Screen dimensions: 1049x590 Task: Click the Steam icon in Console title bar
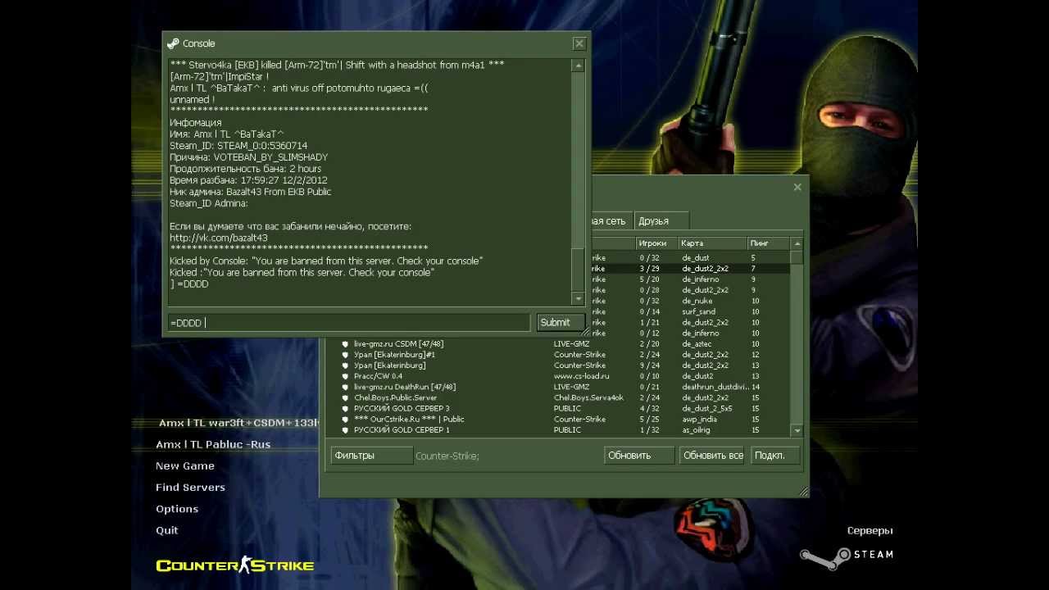(x=173, y=43)
